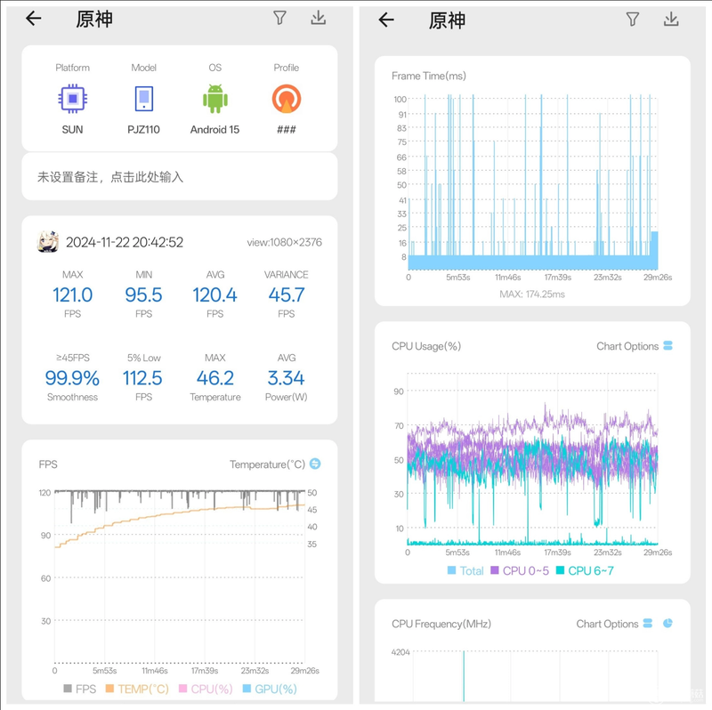Viewport: 712px width, 710px height.
Task: Tap the 'Frame Time(ms)' chart title
Action: (x=429, y=76)
